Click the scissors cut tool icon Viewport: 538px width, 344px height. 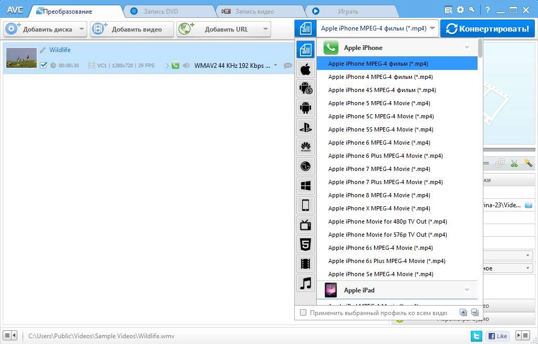coord(514,163)
